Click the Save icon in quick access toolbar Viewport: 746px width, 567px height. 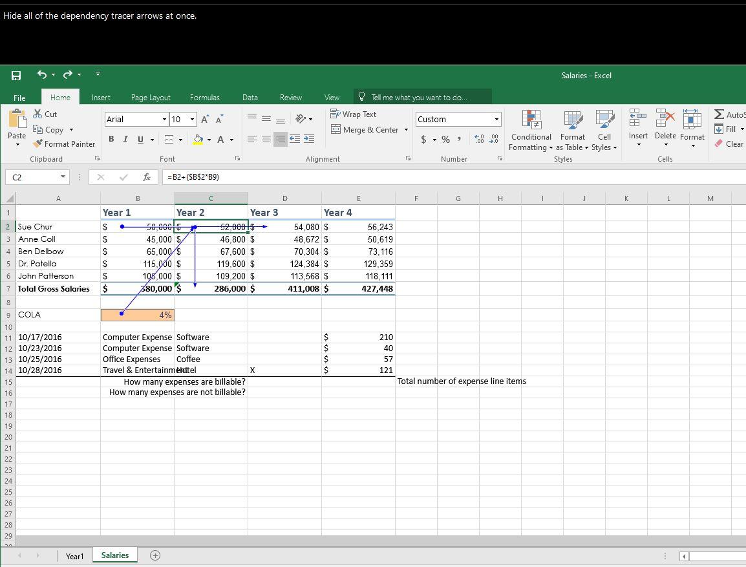click(x=16, y=76)
